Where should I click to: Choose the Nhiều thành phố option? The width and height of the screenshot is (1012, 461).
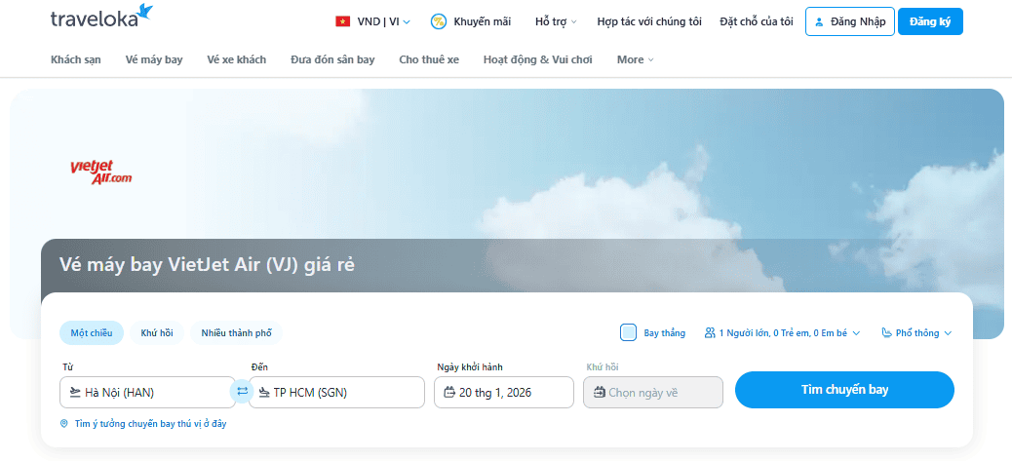[236, 333]
